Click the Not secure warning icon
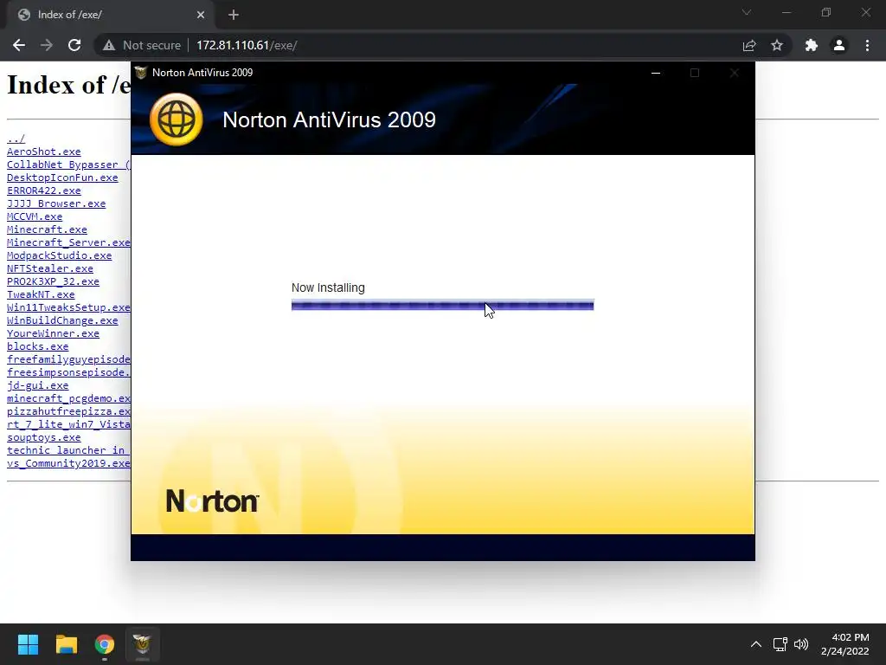The image size is (886, 665). (109, 45)
